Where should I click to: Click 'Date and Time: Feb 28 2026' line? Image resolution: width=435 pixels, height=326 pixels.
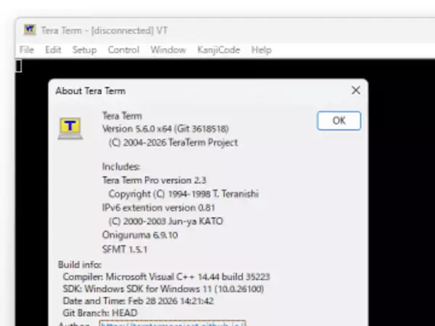(138, 301)
